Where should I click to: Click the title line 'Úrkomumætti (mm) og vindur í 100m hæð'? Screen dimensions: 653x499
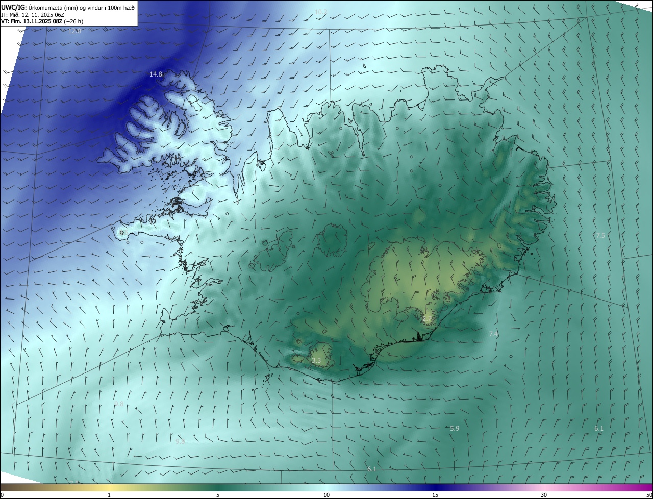(82, 7)
